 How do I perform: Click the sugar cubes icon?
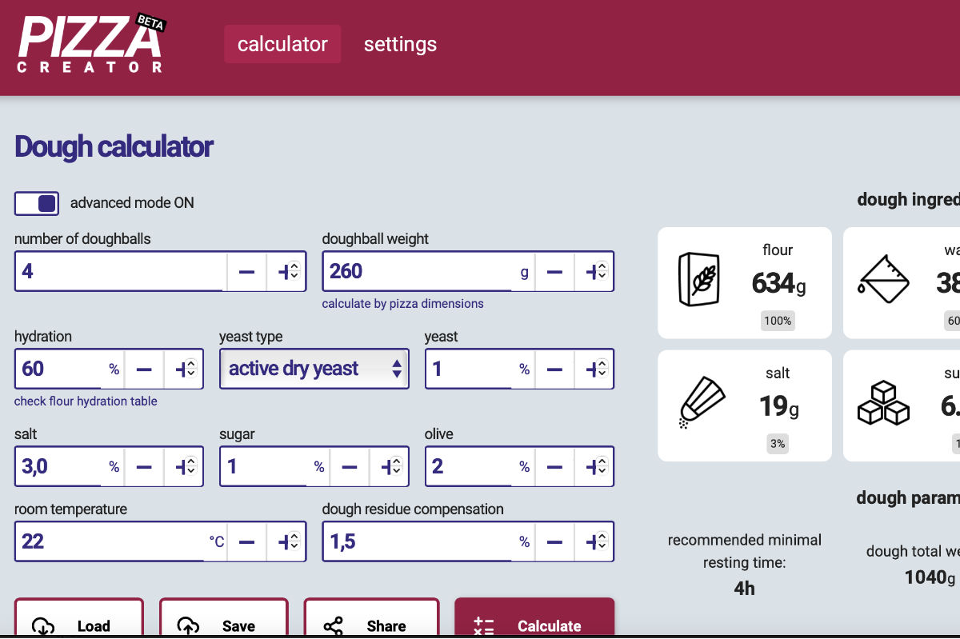tap(883, 403)
